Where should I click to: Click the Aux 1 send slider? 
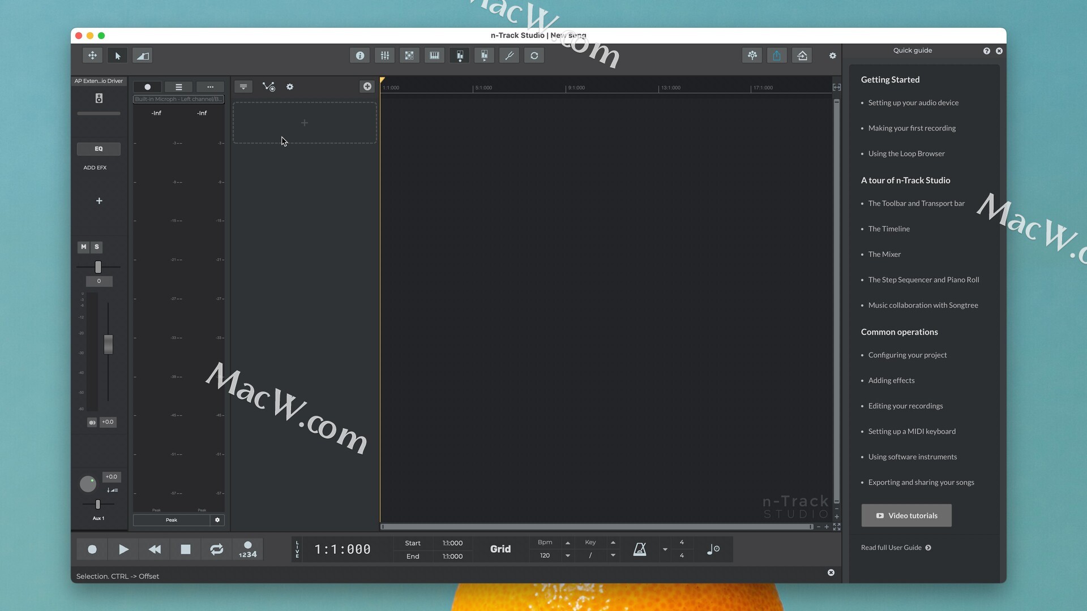pos(98,504)
